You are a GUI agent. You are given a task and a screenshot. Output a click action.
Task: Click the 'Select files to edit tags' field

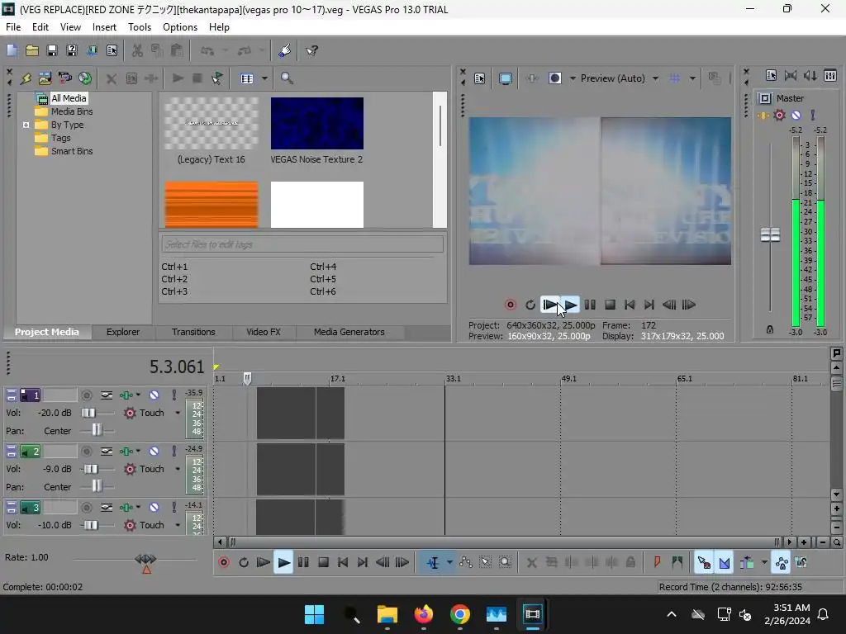(302, 244)
